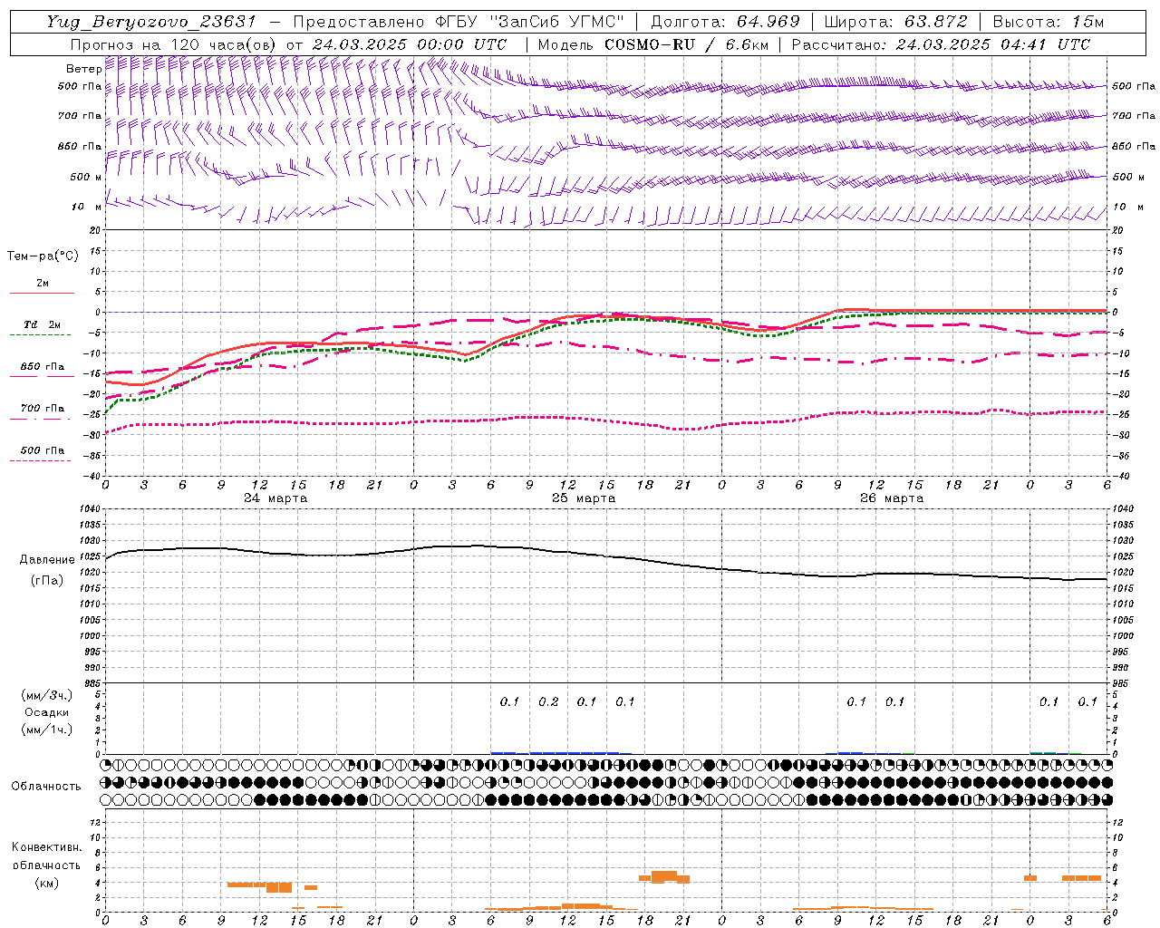Image resolution: width=1160 pixels, height=928 pixels.
Task: Click the Td 2м legend entry
Action: [x=42, y=324]
